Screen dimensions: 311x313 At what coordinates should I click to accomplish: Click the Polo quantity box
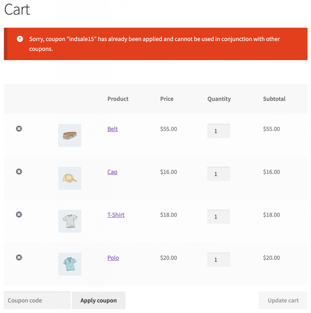(218, 259)
